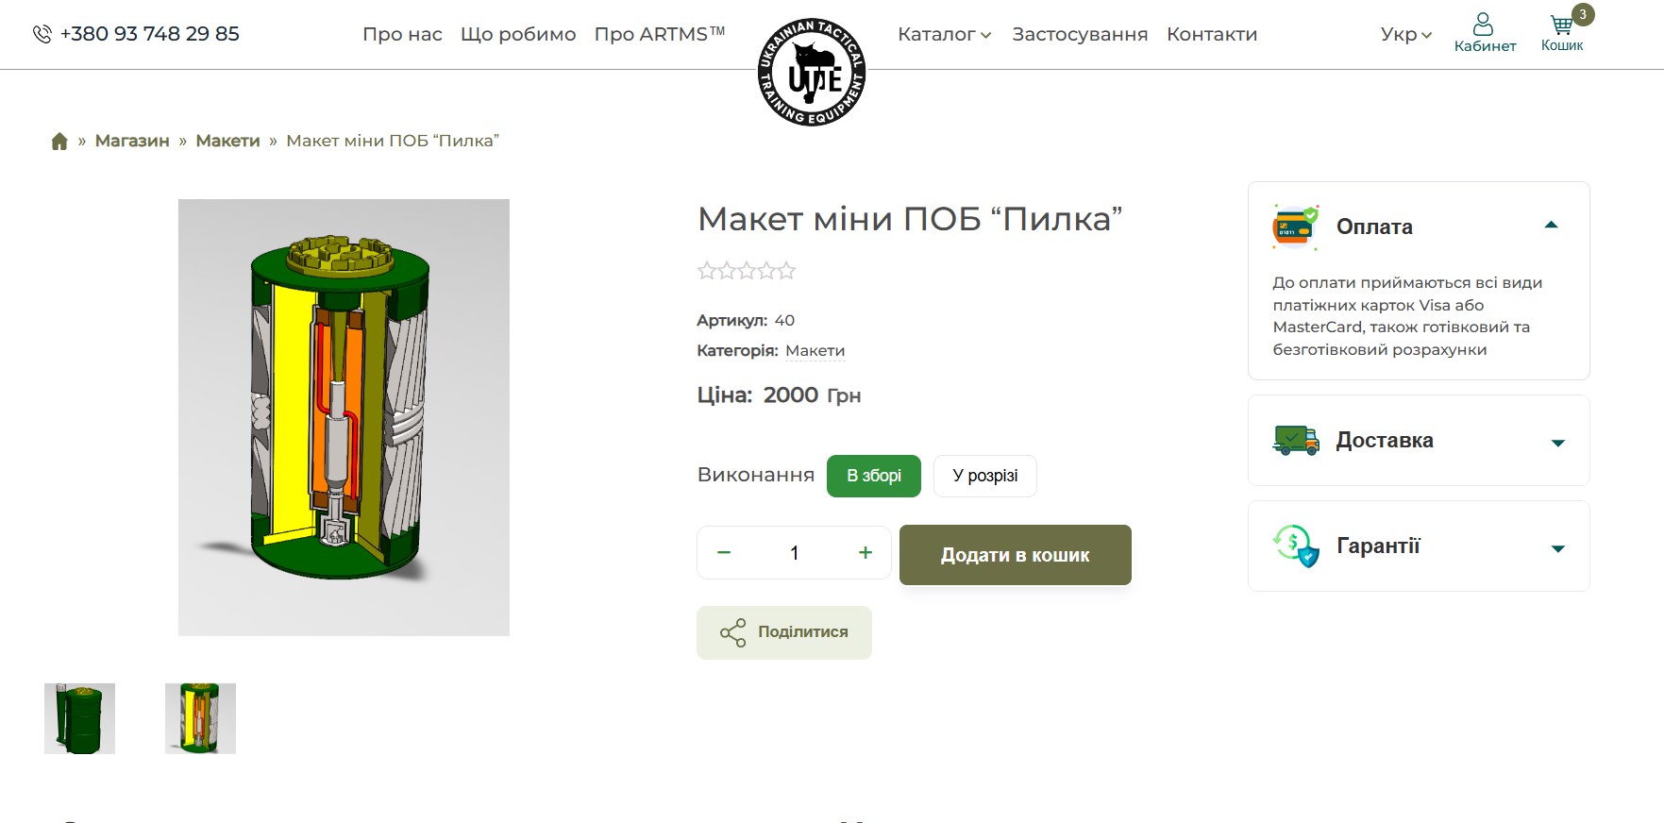The image size is (1664, 823).
Task: Rate the product with star rating
Action: (x=747, y=271)
